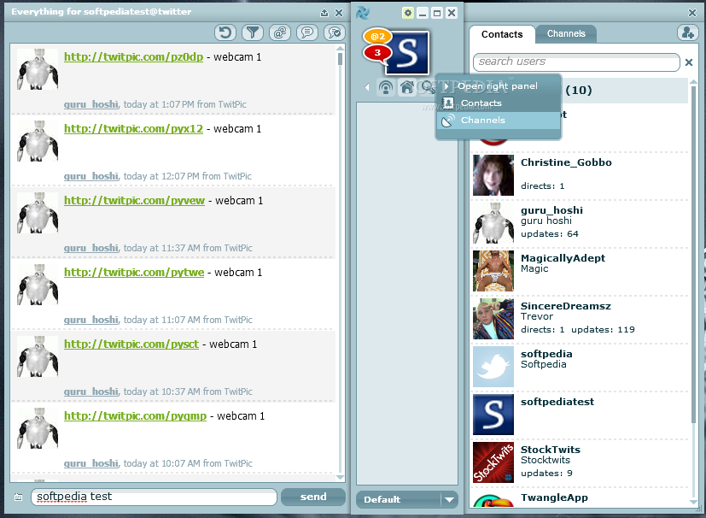This screenshot has width=706, height=518.
Task: Open the filter funnel icon
Action: [x=253, y=32]
